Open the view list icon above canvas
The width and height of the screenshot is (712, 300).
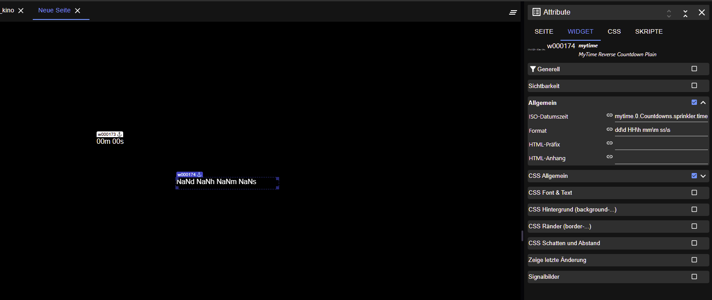tap(513, 12)
